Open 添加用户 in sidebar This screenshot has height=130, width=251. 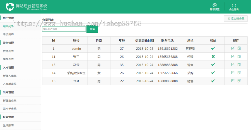[8, 34]
